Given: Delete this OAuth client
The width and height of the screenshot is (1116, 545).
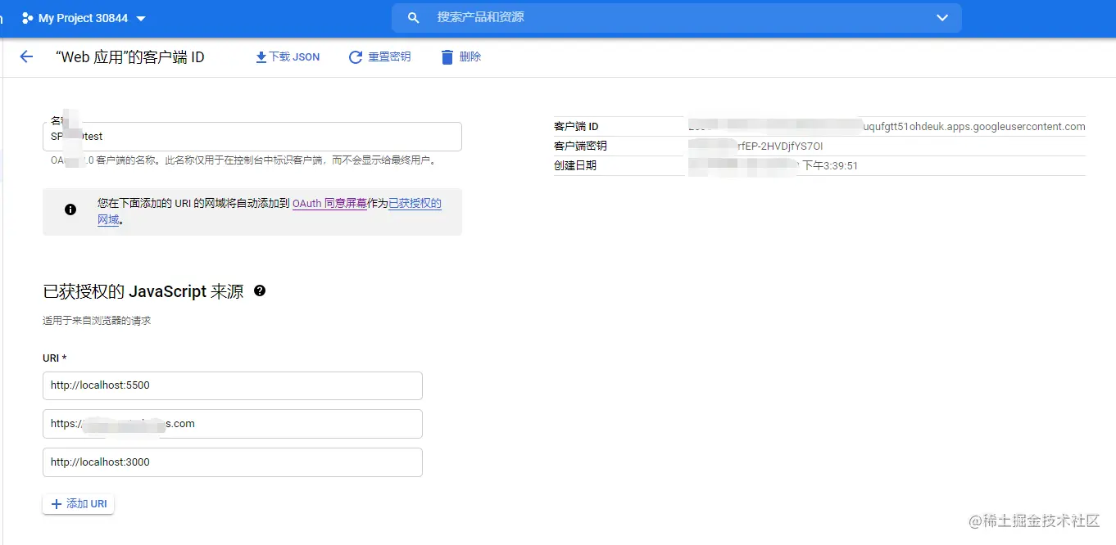Looking at the screenshot, I should [460, 56].
